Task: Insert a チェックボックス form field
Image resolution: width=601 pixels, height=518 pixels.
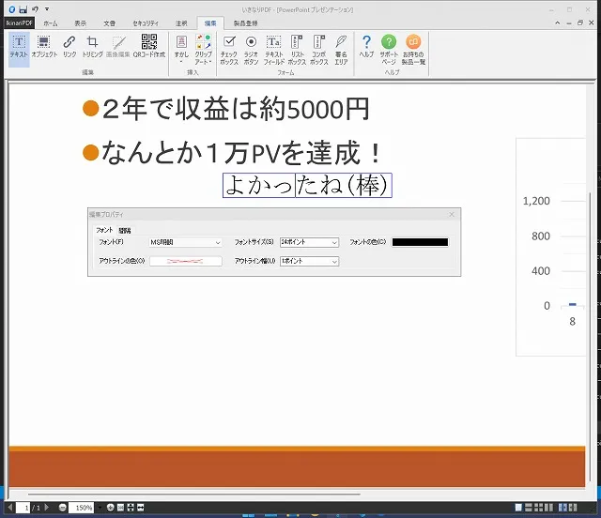Action: point(229,50)
